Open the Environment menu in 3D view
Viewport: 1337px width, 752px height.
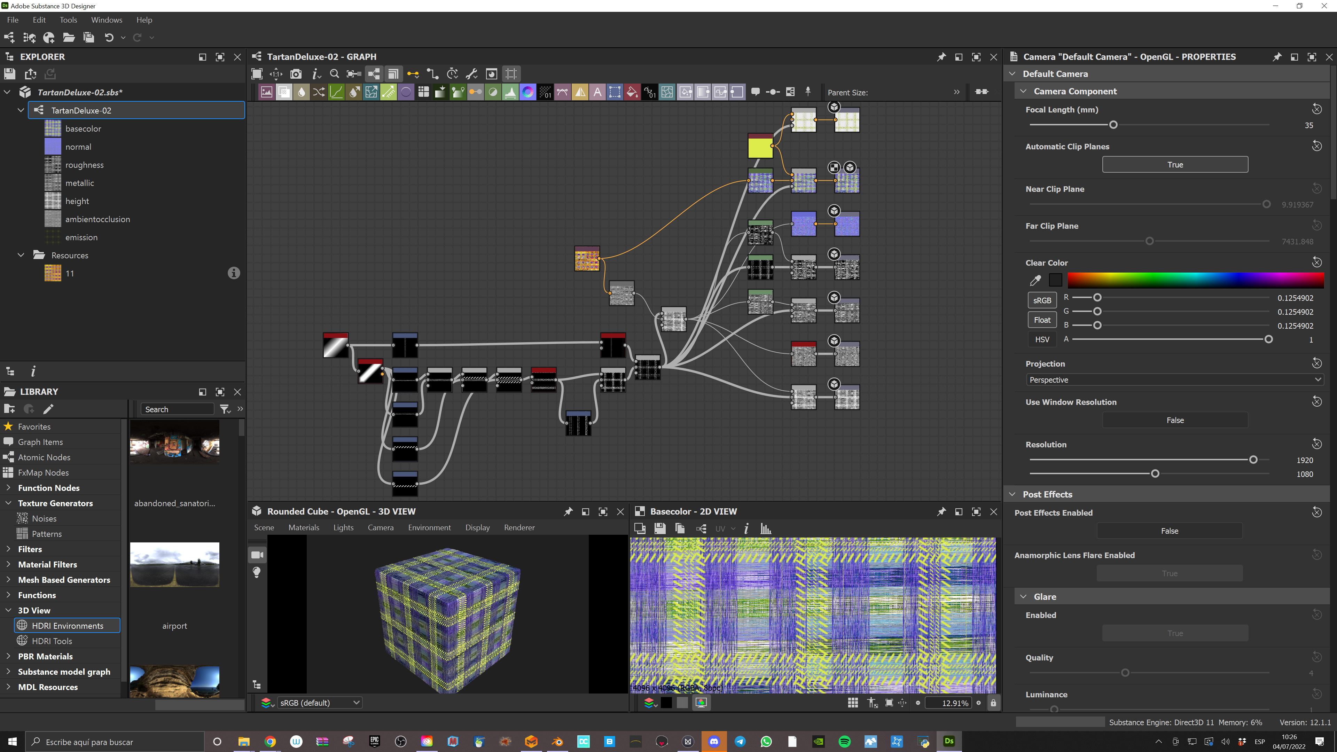click(429, 527)
